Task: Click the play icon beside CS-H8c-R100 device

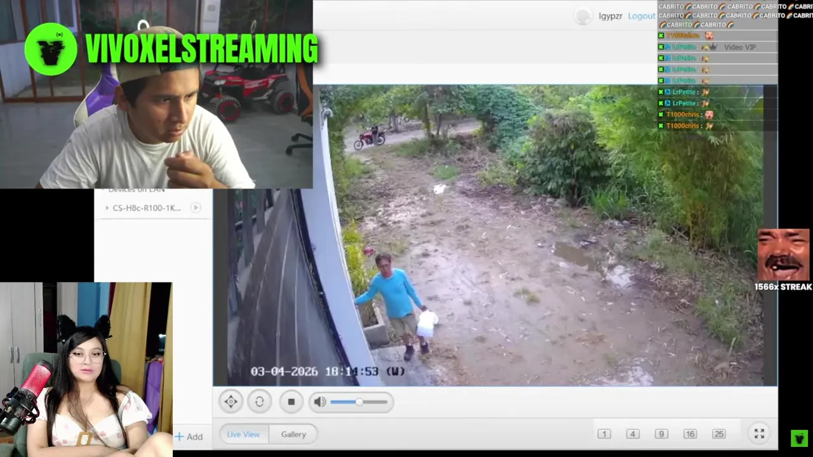Action: [x=196, y=208]
